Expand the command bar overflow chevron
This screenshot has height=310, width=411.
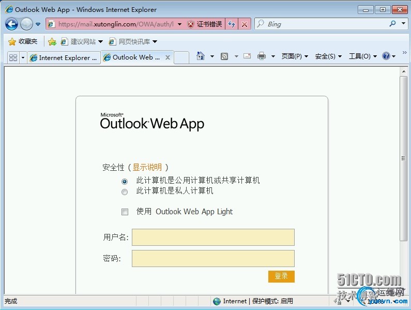click(x=404, y=52)
